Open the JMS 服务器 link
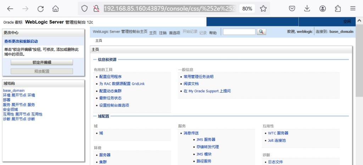Image resolution: width=363 pixels, height=165 pixels. tap(206, 140)
